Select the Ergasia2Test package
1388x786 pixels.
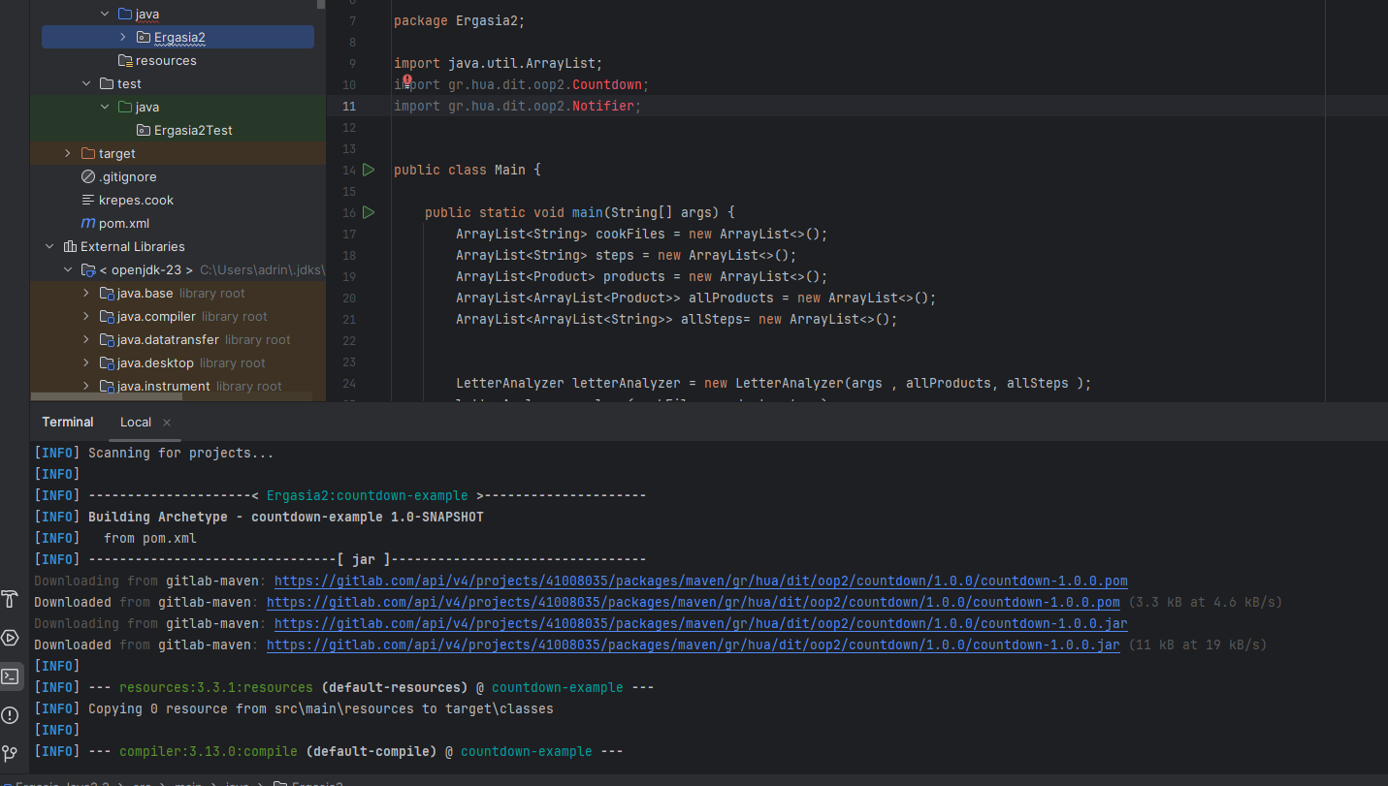[x=193, y=130]
